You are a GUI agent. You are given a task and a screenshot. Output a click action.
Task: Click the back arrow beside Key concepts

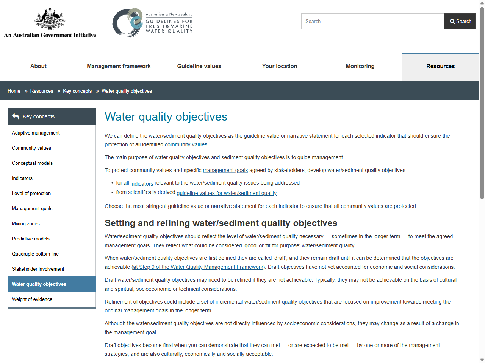(15, 116)
